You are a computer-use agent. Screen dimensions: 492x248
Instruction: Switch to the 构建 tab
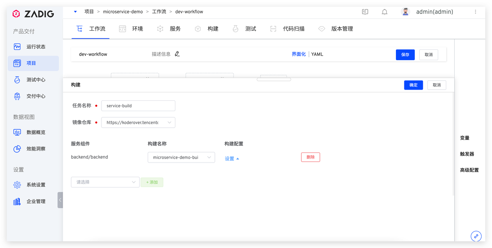206,29
